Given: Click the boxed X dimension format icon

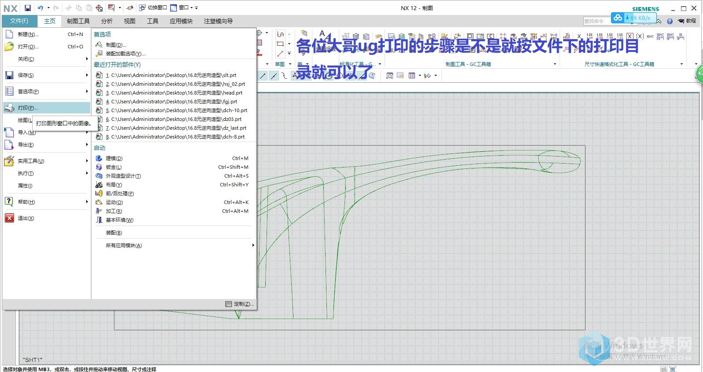Looking at the screenshot, I should pyautogui.click(x=630, y=36).
